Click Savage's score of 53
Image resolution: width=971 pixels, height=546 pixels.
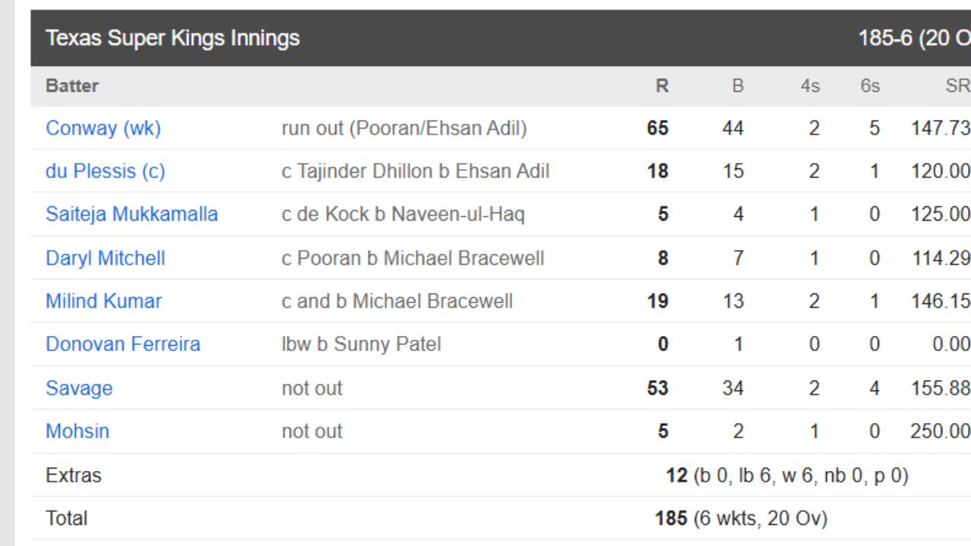(658, 388)
